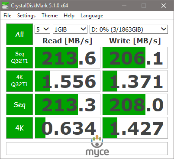
Task: Run the plain 4K test
Action: pos(19,128)
